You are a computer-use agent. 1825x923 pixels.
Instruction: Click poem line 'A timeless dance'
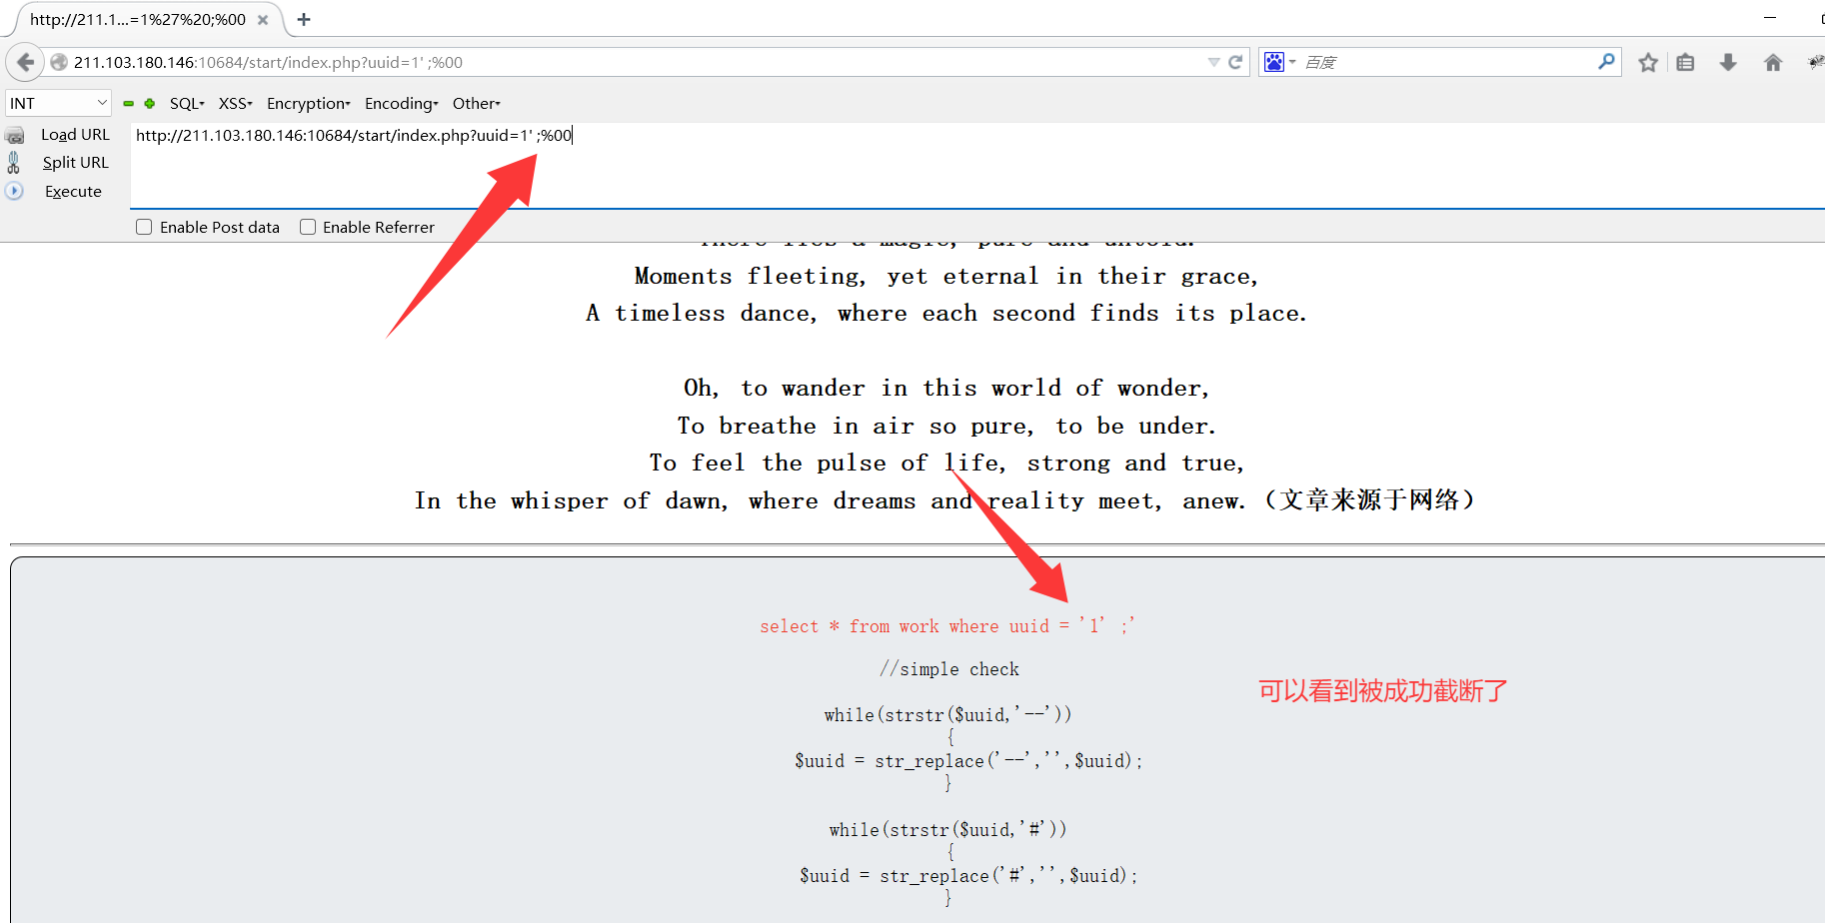click(946, 314)
